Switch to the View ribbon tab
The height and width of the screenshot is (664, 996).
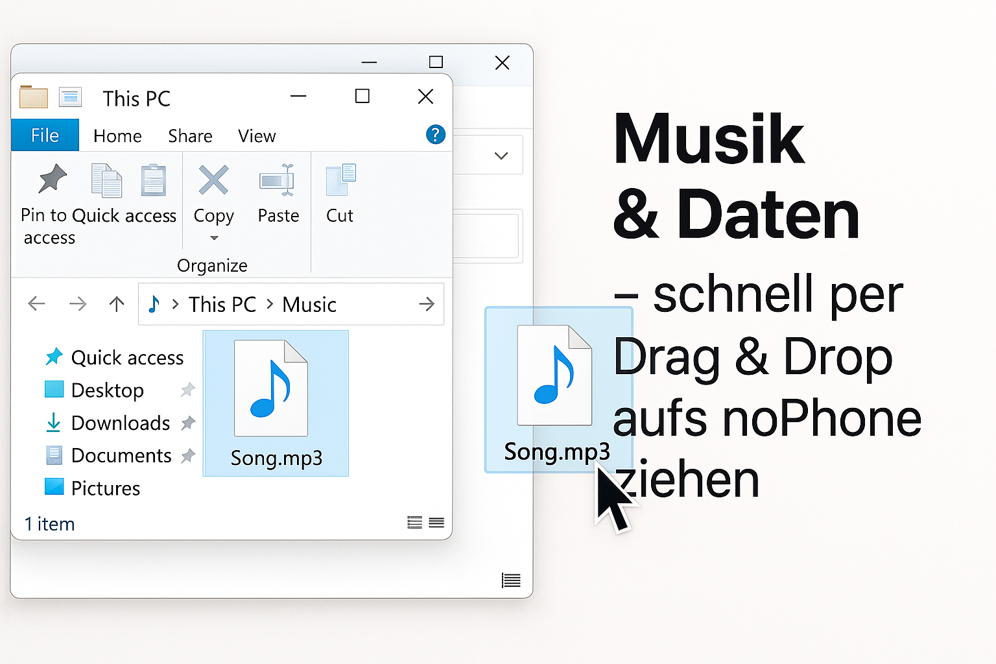(257, 136)
